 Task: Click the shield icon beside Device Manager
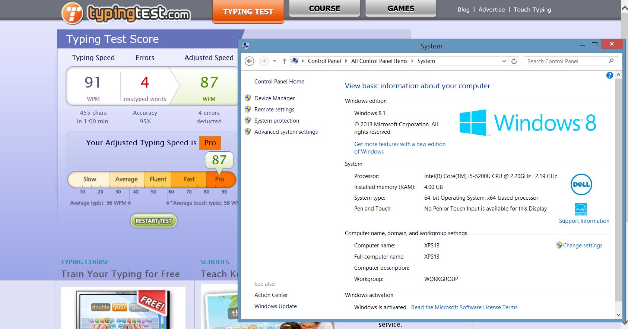248,98
